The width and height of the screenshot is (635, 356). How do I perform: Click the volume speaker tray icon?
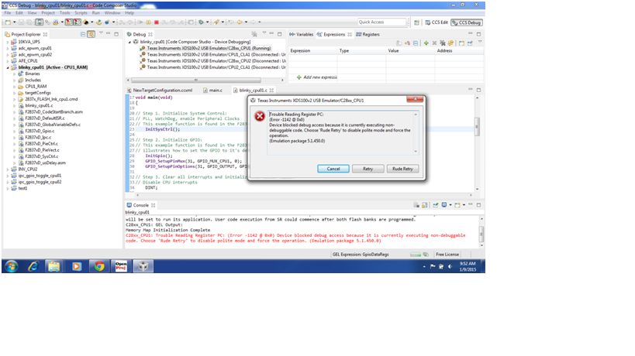(x=450, y=267)
